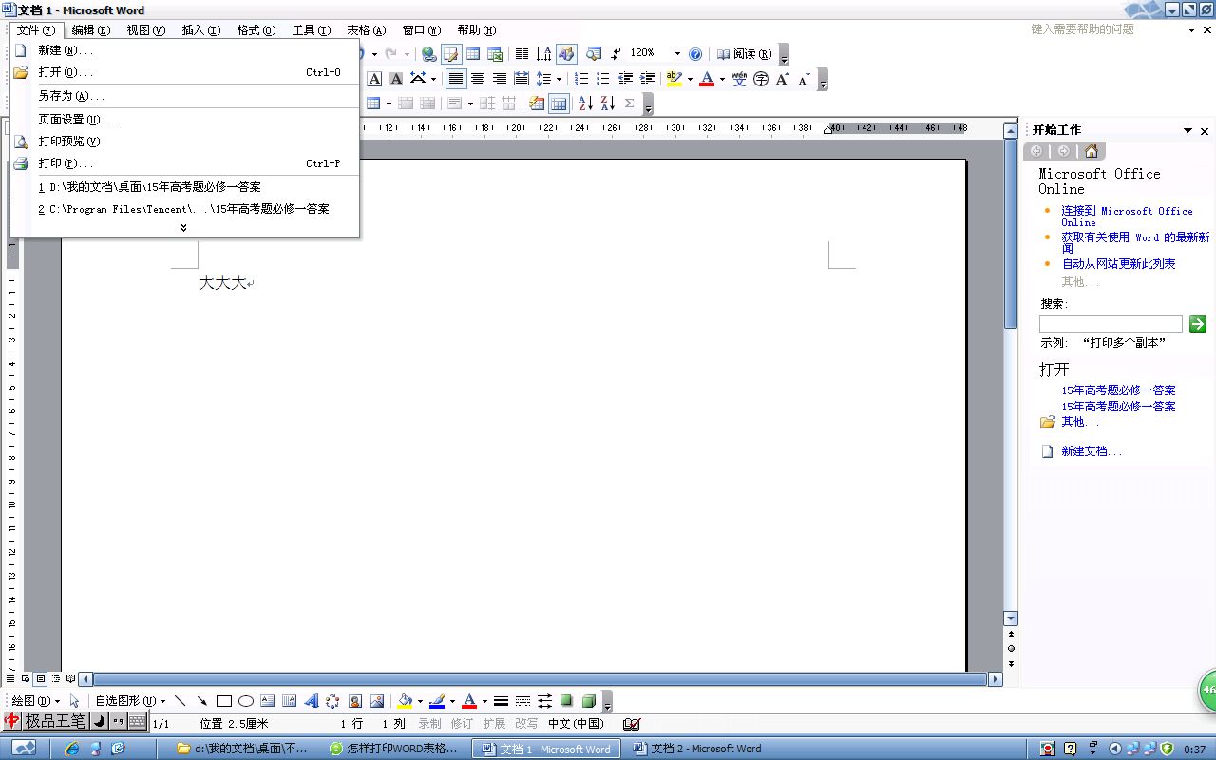This screenshot has width=1216, height=760.
Task: Switch to 阅读 reading layout button
Action: tap(744, 54)
